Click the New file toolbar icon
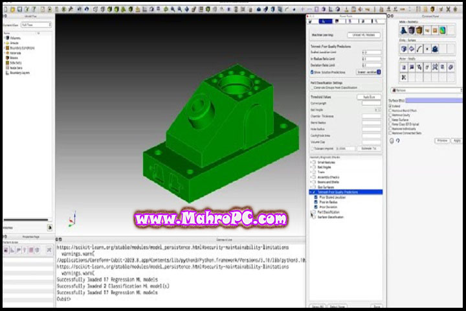 pos(6,10)
